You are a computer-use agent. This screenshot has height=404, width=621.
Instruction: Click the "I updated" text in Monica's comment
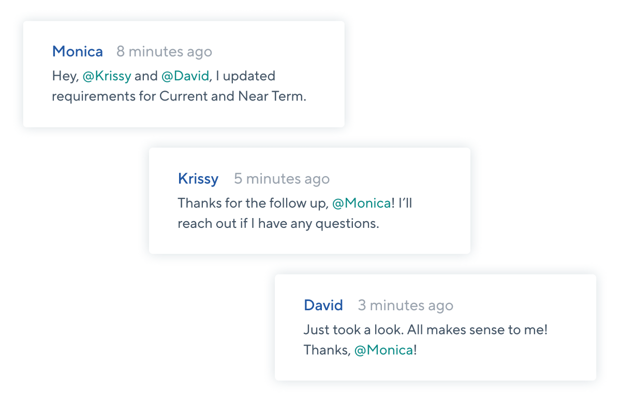[x=245, y=76]
